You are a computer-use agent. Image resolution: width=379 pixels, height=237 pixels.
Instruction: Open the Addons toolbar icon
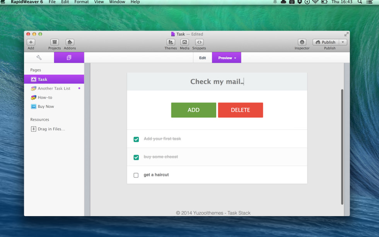70,42
